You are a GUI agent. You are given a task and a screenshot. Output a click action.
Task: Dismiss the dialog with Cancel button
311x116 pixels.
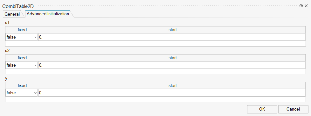coord(293,109)
